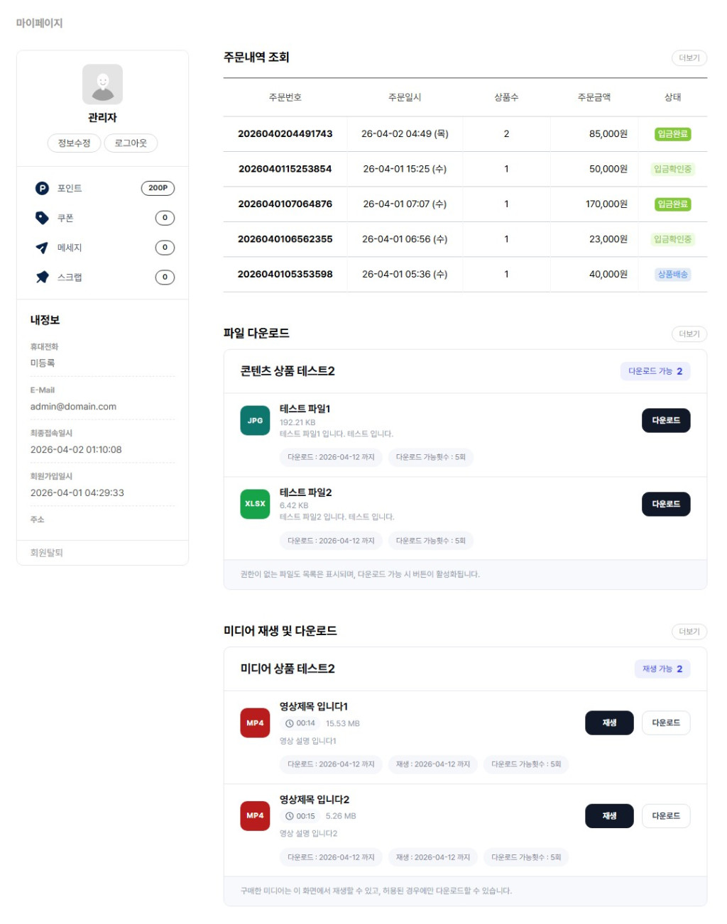The image size is (727, 924).
Task: Download 테스트 파일2 xlsx file
Action: click(665, 504)
